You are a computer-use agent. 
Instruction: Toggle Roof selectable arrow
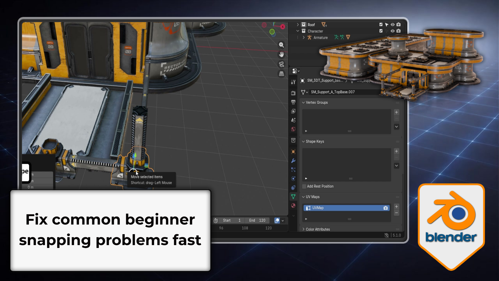387,25
